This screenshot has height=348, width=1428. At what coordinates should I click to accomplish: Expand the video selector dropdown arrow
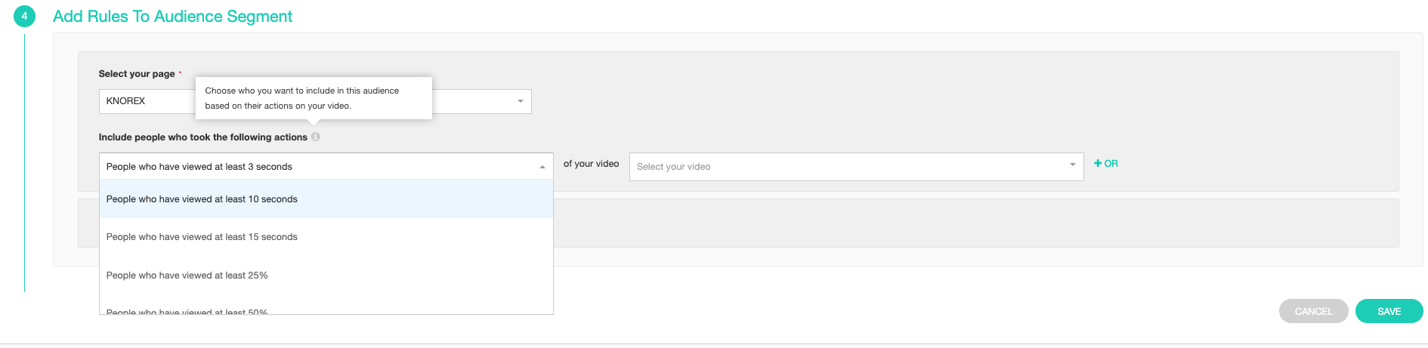pos(1073,165)
